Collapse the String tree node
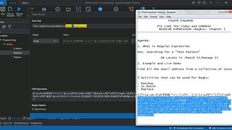The width and height of the screenshot is (232, 130). [4, 44]
